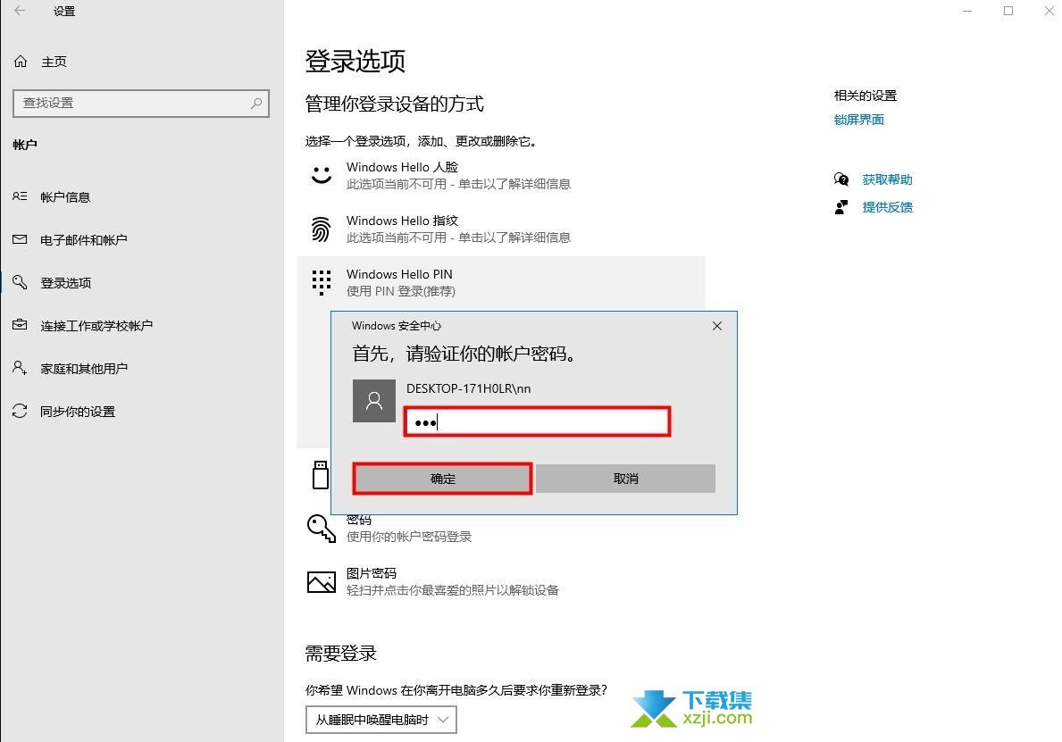Select the 电子邮件和帐户 envelope icon
The width and height of the screenshot is (1062, 742).
click(x=20, y=239)
